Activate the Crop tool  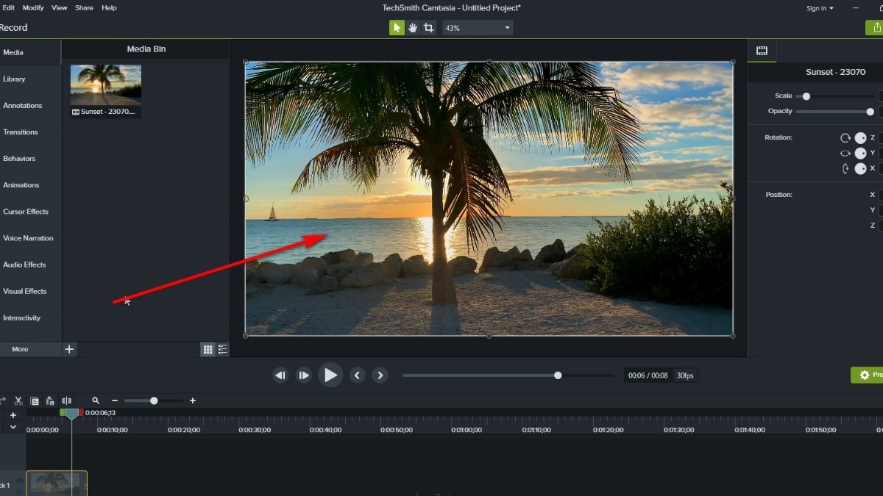(428, 28)
